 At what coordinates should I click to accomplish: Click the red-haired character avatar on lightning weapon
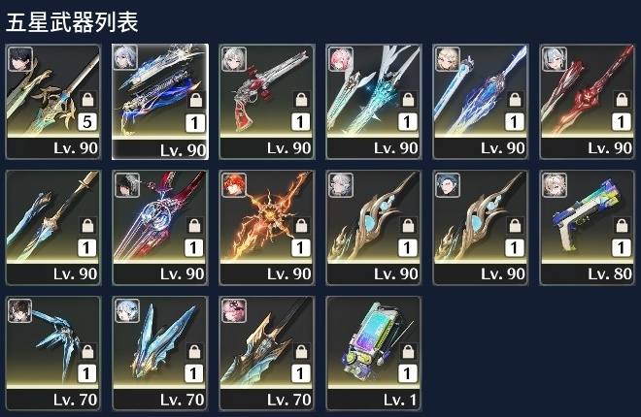(234, 185)
